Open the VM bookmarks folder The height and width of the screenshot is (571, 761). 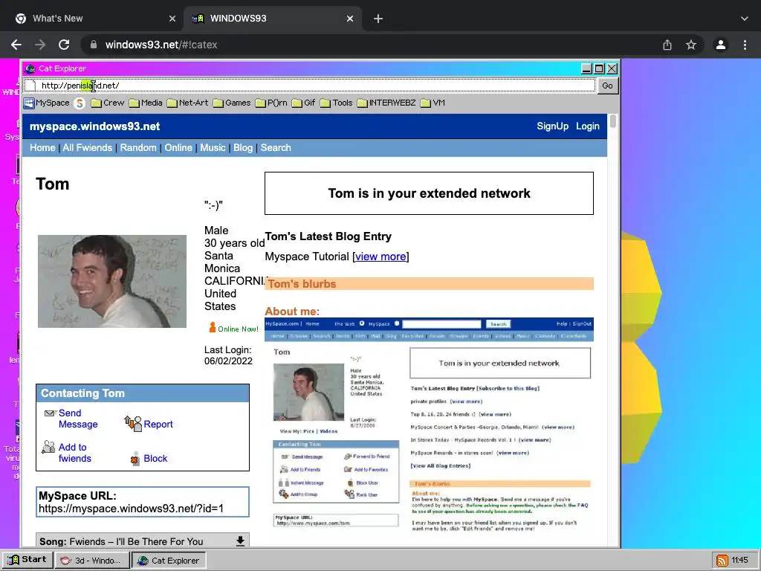(433, 103)
